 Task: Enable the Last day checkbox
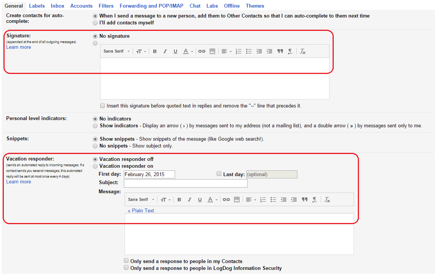point(219,173)
